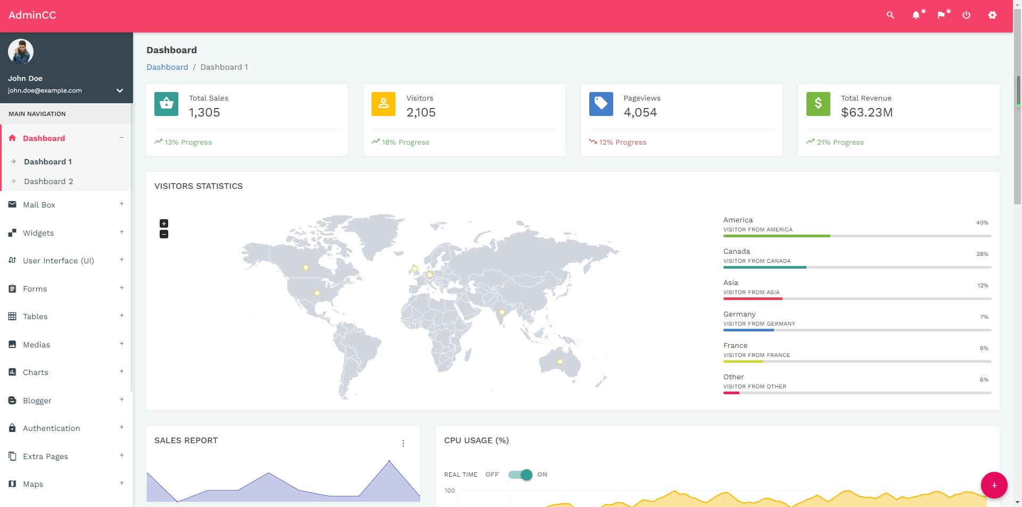The height and width of the screenshot is (507, 1022).
Task: Expand Mail Box plus sign
Action: click(121, 204)
